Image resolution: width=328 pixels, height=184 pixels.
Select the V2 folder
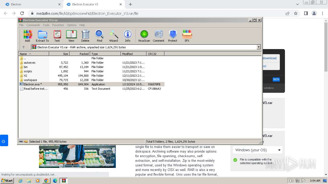91,76
